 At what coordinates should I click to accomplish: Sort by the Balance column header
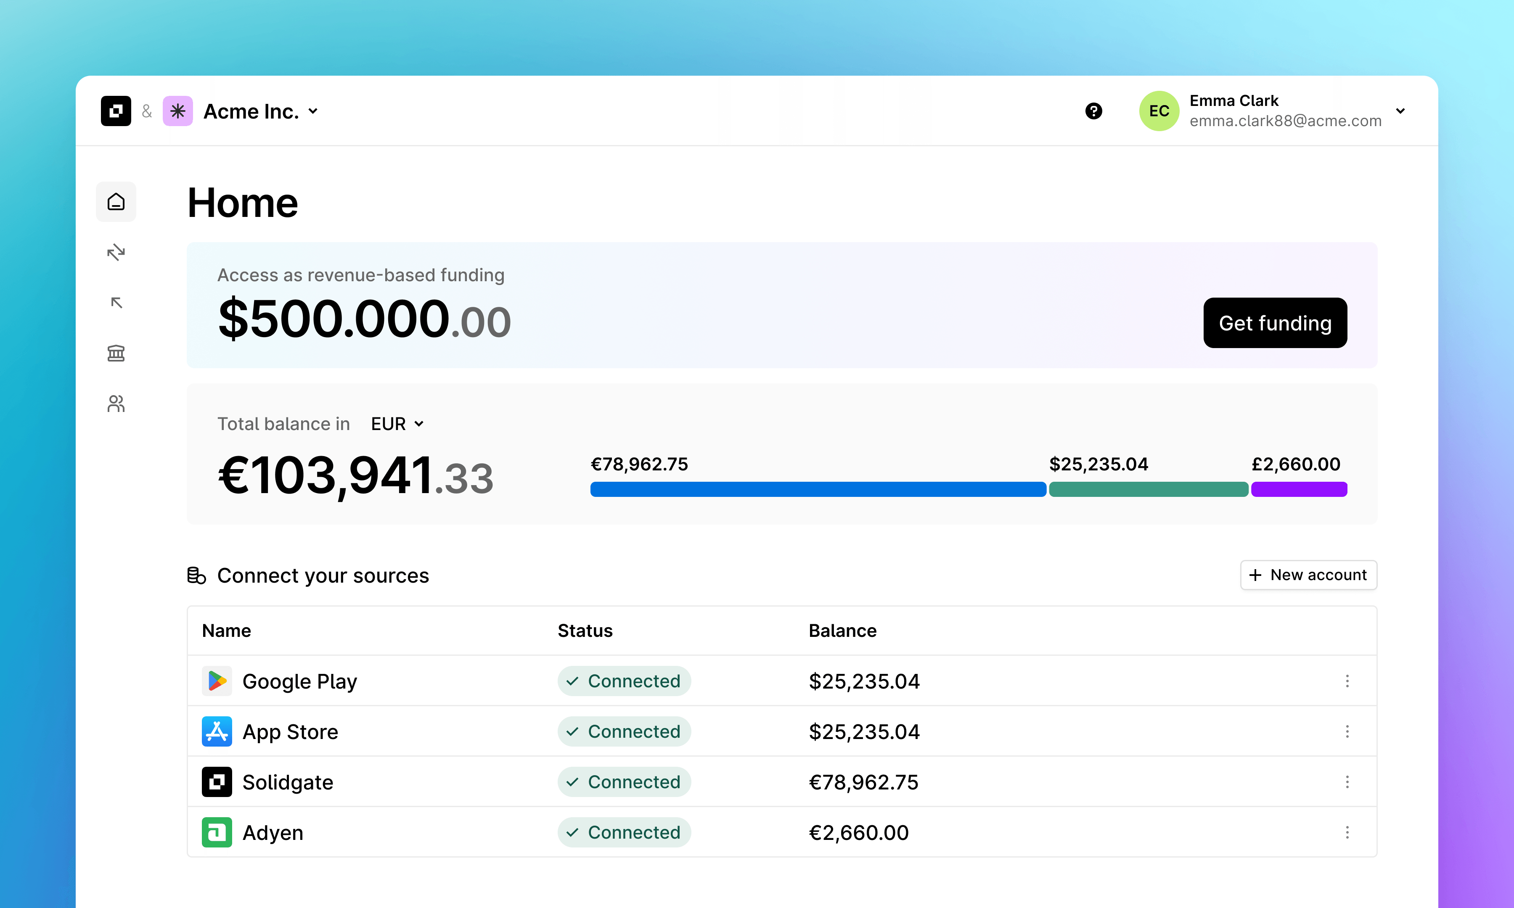[x=843, y=630]
